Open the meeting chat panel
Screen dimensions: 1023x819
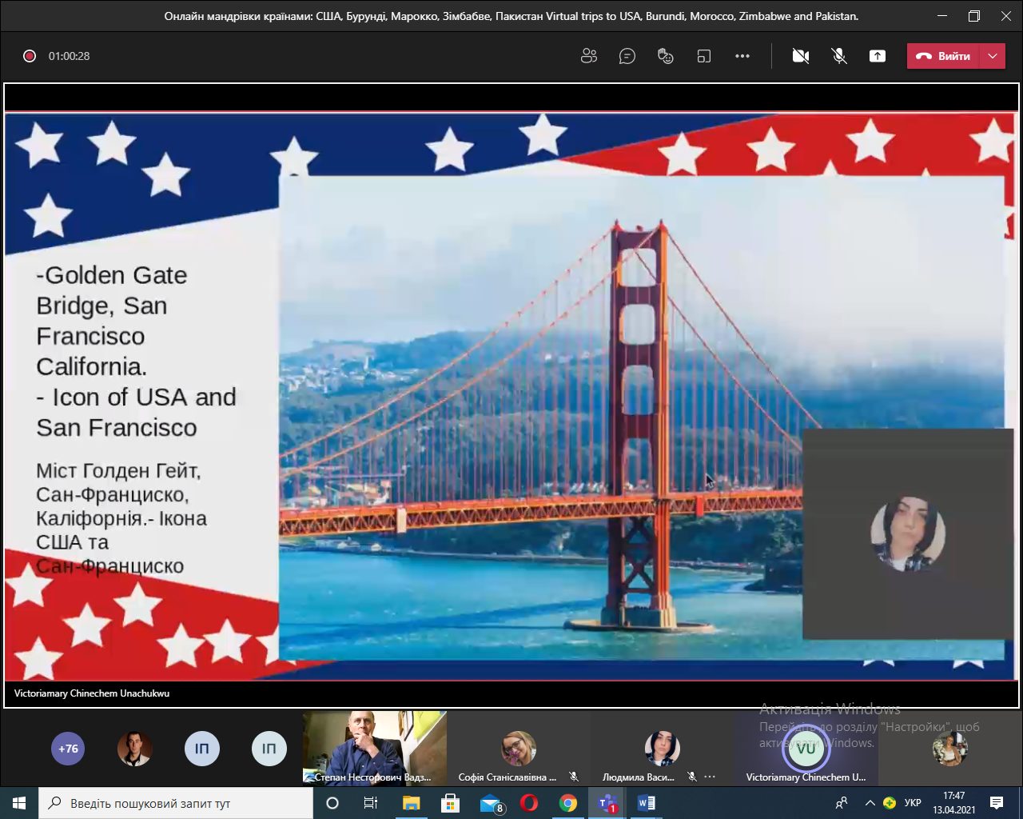click(627, 56)
